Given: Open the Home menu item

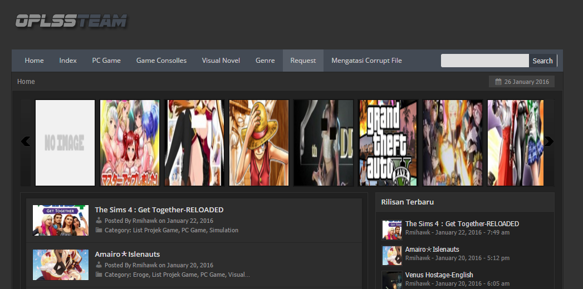Looking at the screenshot, I should coord(34,61).
